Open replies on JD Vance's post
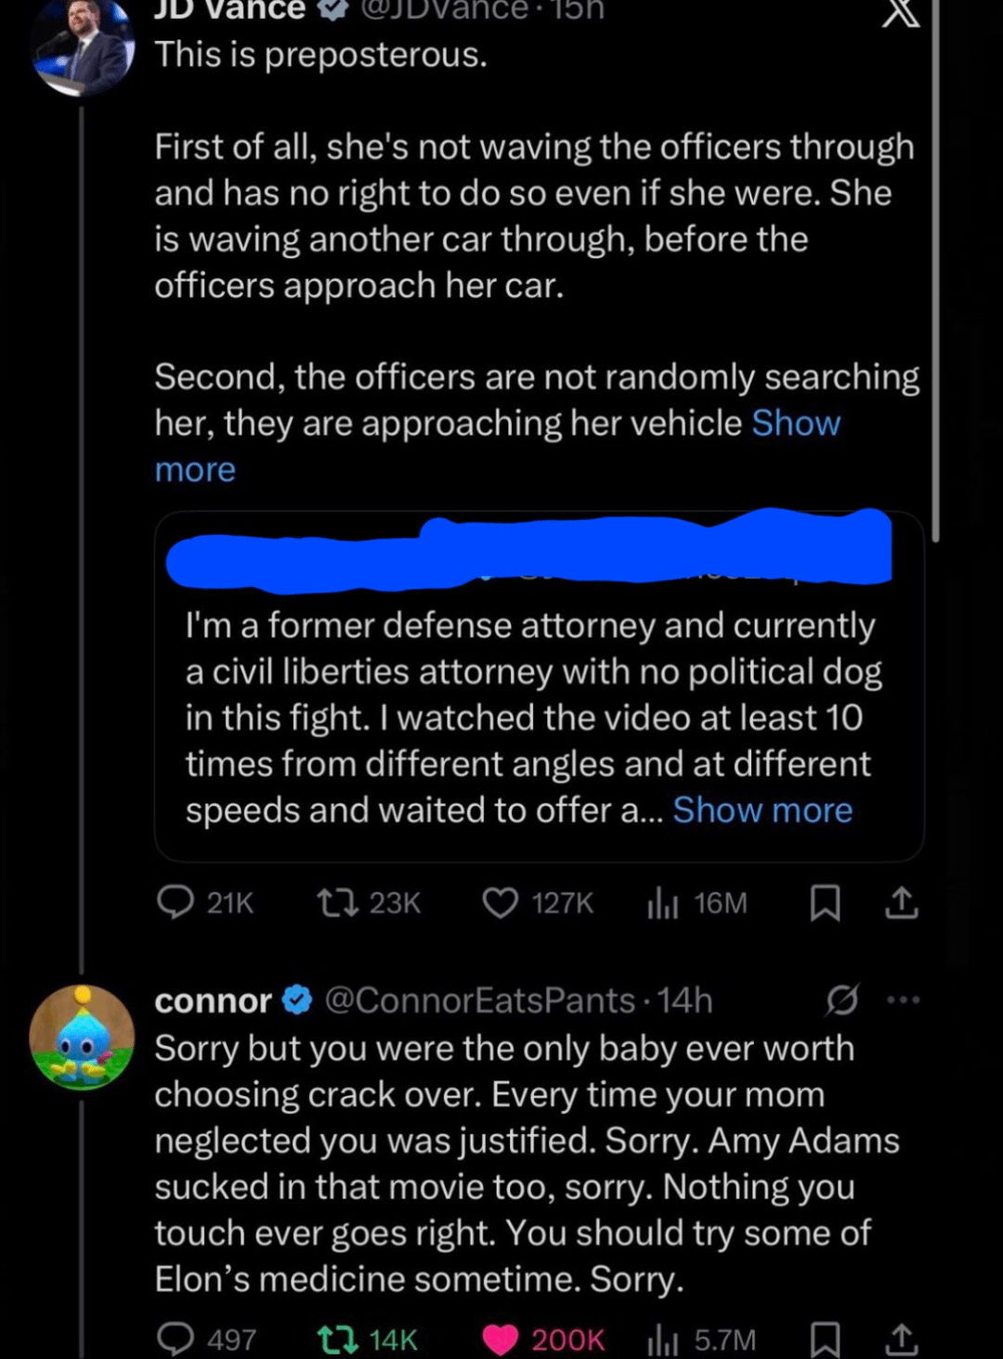Image resolution: width=1003 pixels, height=1359 pixels. [x=176, y=902]
